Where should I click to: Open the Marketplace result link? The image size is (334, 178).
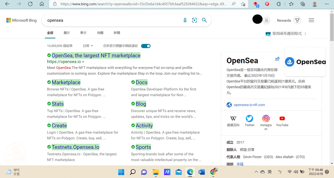coord(66,82)
